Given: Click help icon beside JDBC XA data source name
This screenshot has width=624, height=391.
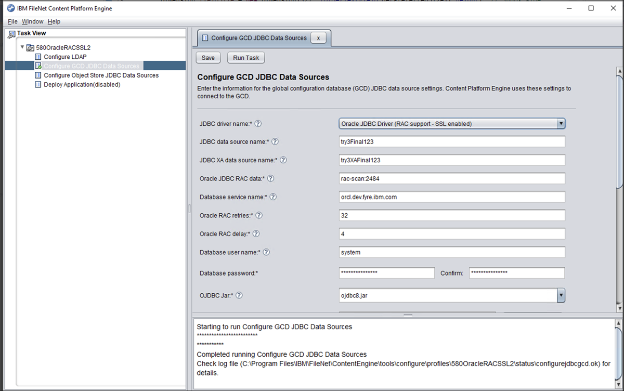Looking at the screenshot, I should point(283,160).
